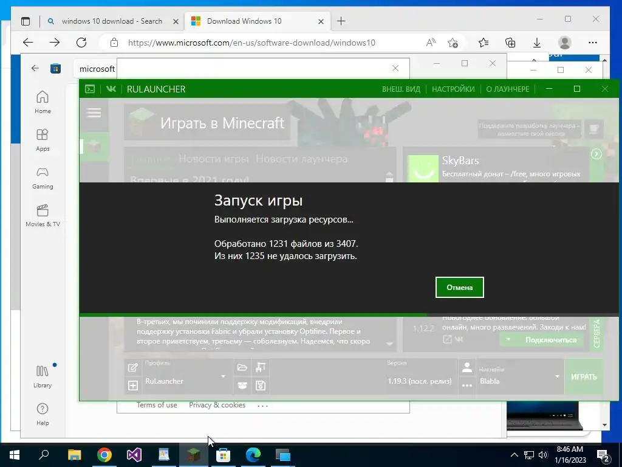Click the next-server arrow in SkyBars panel
The width and height of the screenshot is (622, 467).
click(x=596, y=154)
